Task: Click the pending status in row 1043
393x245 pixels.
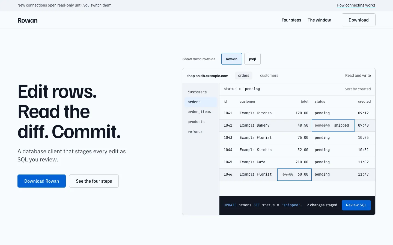Action: (322, 138)
